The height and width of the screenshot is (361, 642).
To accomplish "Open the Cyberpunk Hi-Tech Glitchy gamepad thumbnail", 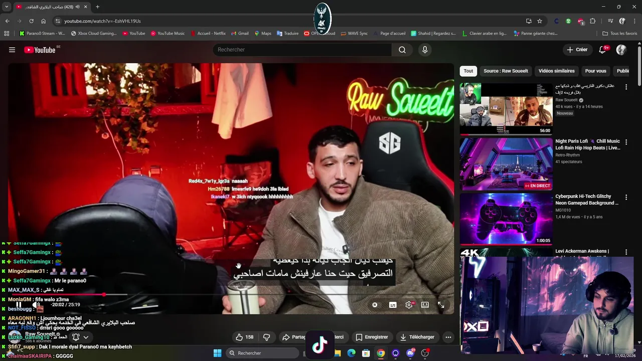I will point(506,219).
